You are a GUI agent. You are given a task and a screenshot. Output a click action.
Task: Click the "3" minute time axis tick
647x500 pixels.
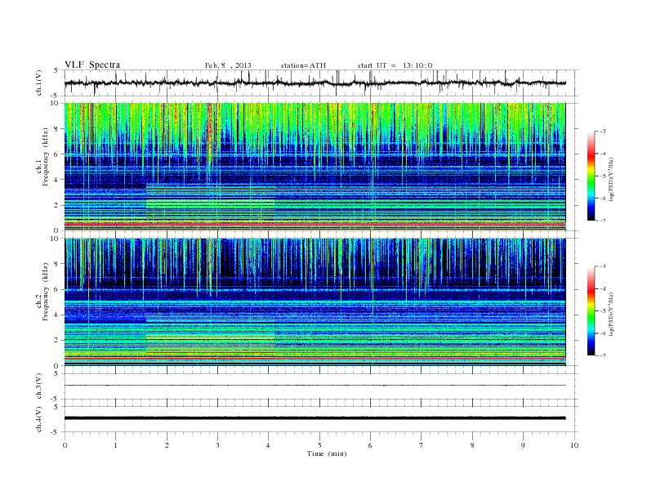point(217,445)
